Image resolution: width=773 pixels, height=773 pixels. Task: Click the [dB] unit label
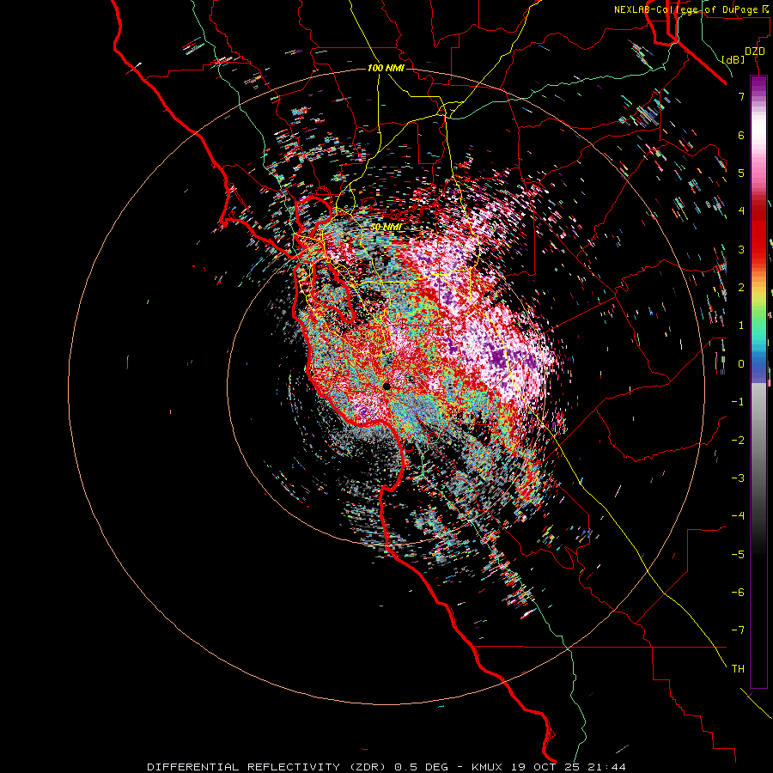[x=733, y=59]
